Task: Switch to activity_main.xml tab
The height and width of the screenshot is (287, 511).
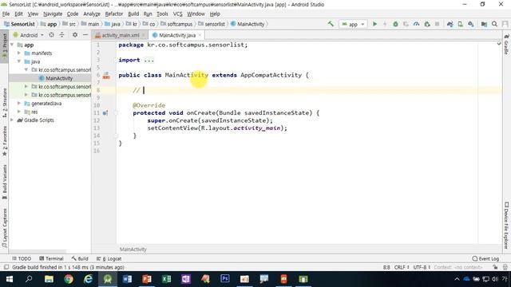Action: point(121,35)
